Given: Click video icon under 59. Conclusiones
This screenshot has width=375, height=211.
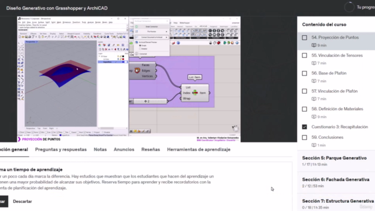Looking at the screenshot, I should pyautogui.click(x=314, y=145).
